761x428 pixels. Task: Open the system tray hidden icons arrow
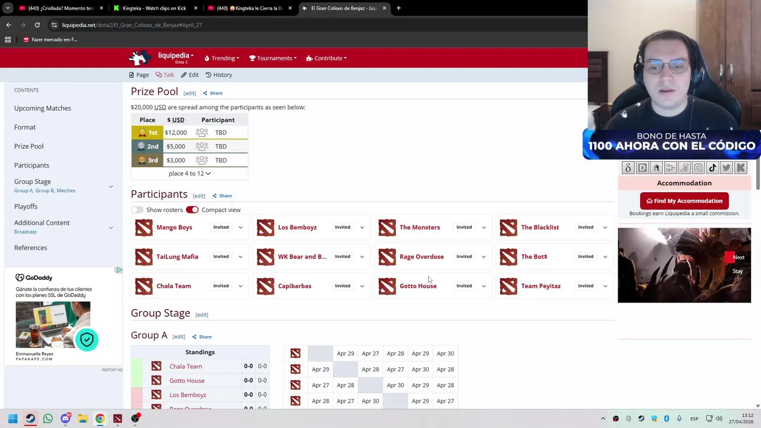[603, 418]
